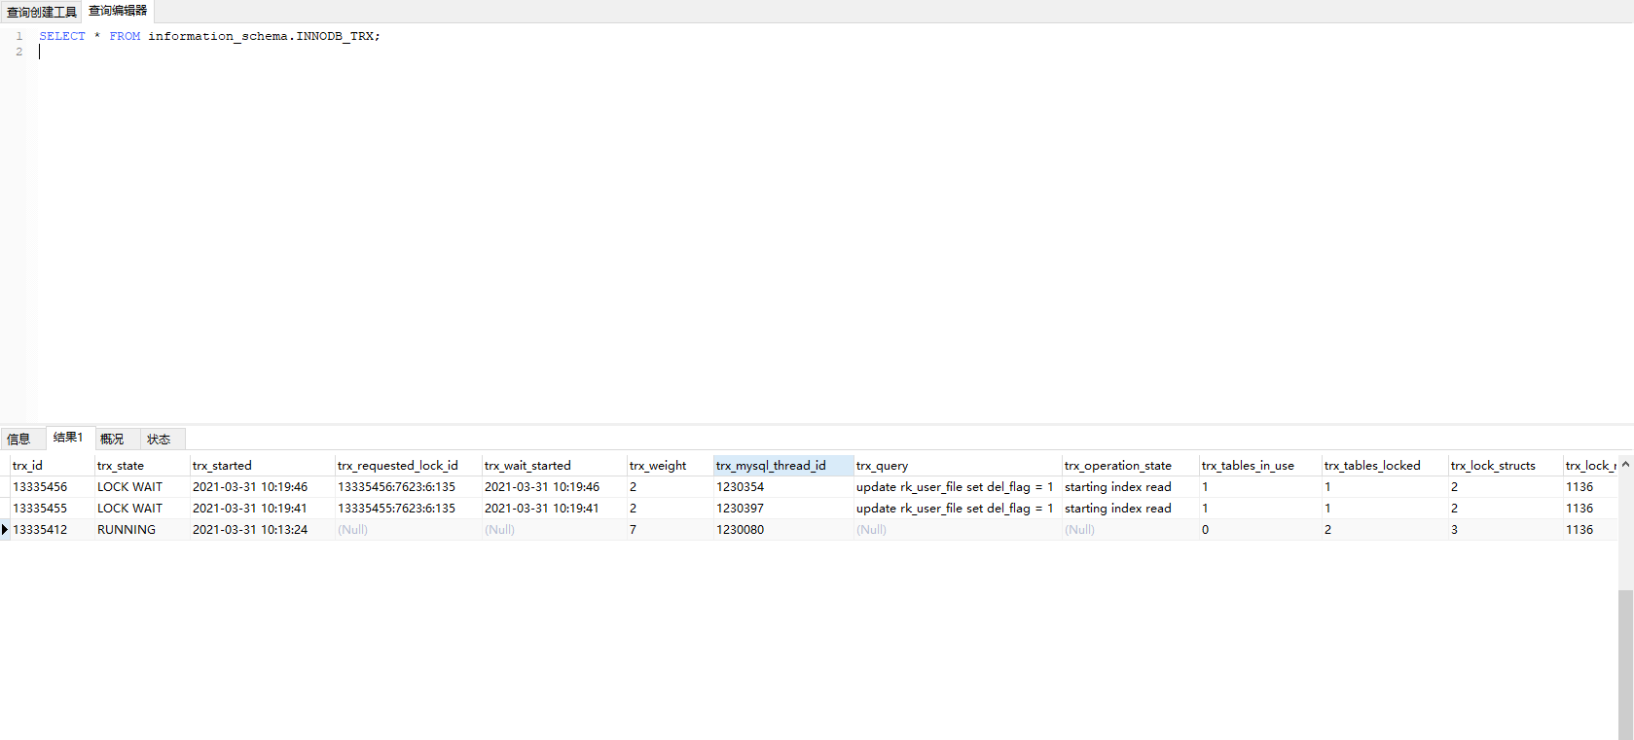Select the 查询编辑器 tab
The image size is (1634, 740).
tap(118, 11)
